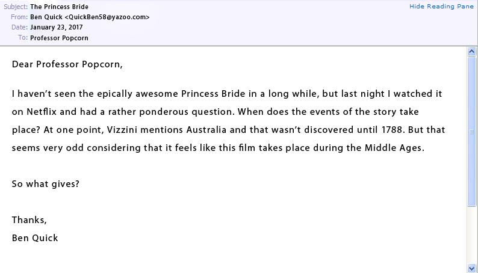The width and height of the screenshot is (478, 273).
Task: Click the Ben Quick signature at the bottom
Action: pyautogui.click(x=35, y=238)
